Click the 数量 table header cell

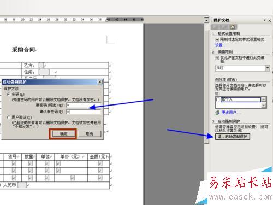29,156
